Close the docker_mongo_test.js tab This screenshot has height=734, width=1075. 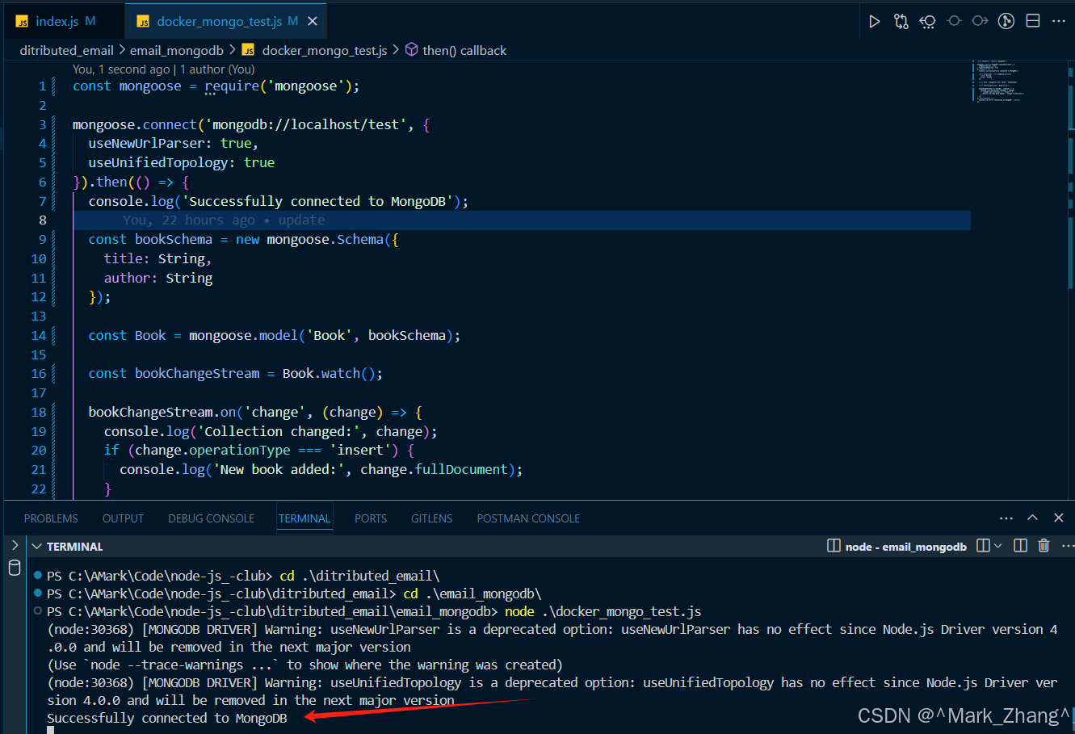pyautogui.click(x=313, y=21)
